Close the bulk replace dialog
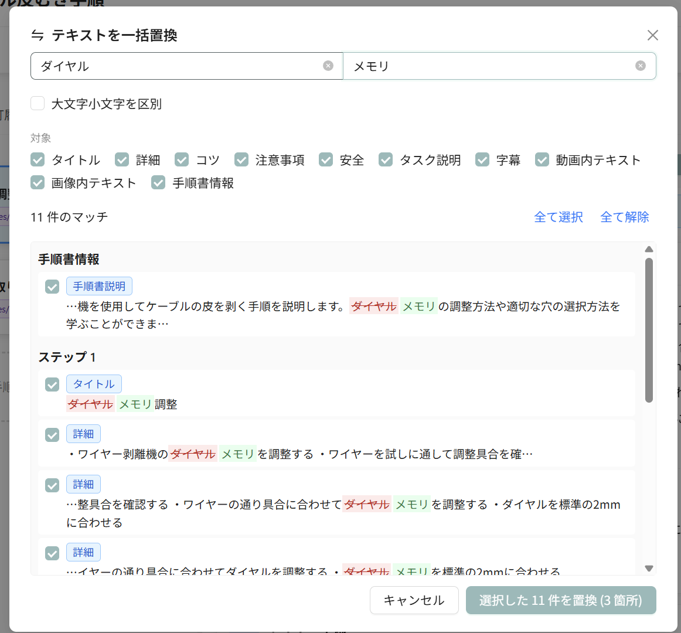Viewport: 681px width, 633px height. (x=652, y=35)
